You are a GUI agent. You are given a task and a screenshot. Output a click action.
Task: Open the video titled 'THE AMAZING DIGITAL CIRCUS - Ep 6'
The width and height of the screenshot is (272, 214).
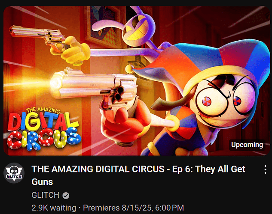[x=138, y=175]
